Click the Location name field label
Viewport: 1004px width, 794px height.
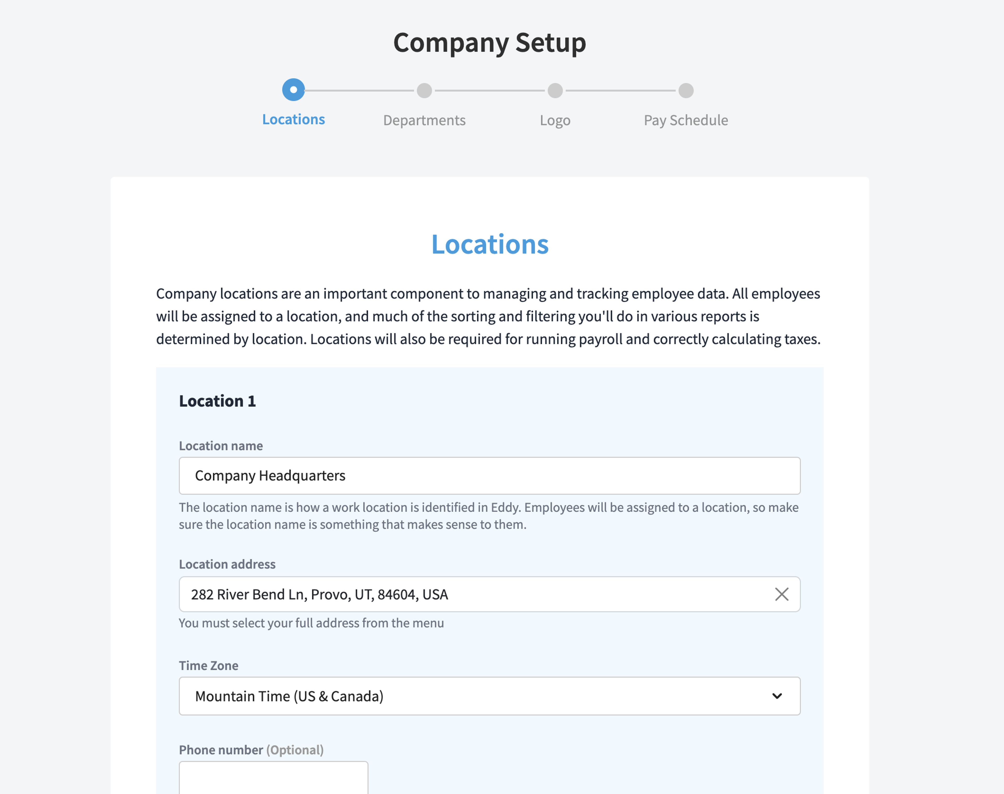(221, 446)
